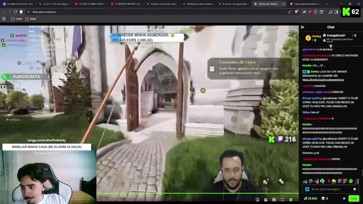
Task: Switch to A IMPRESSIONANTE CASA tab
Action: pos(126,4)
